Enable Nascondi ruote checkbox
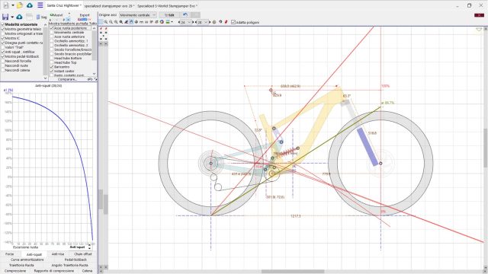This screenshot has width=488, height=274. (x=3, y=65)
